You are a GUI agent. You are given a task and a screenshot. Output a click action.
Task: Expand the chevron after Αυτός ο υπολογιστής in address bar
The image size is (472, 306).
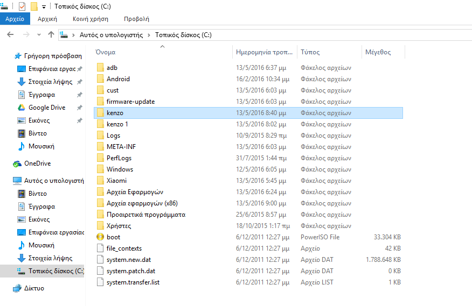148,35
